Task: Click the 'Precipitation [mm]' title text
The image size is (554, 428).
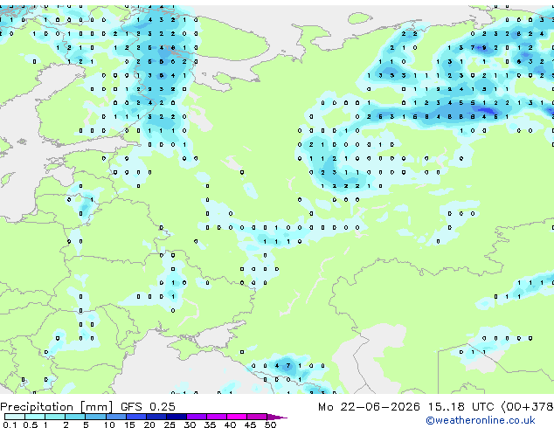Action: [57, 407]
